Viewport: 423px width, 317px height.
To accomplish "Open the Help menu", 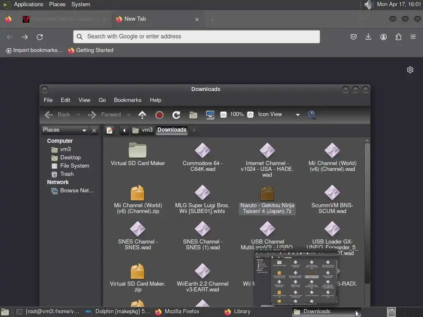I will tap(155, 100).
